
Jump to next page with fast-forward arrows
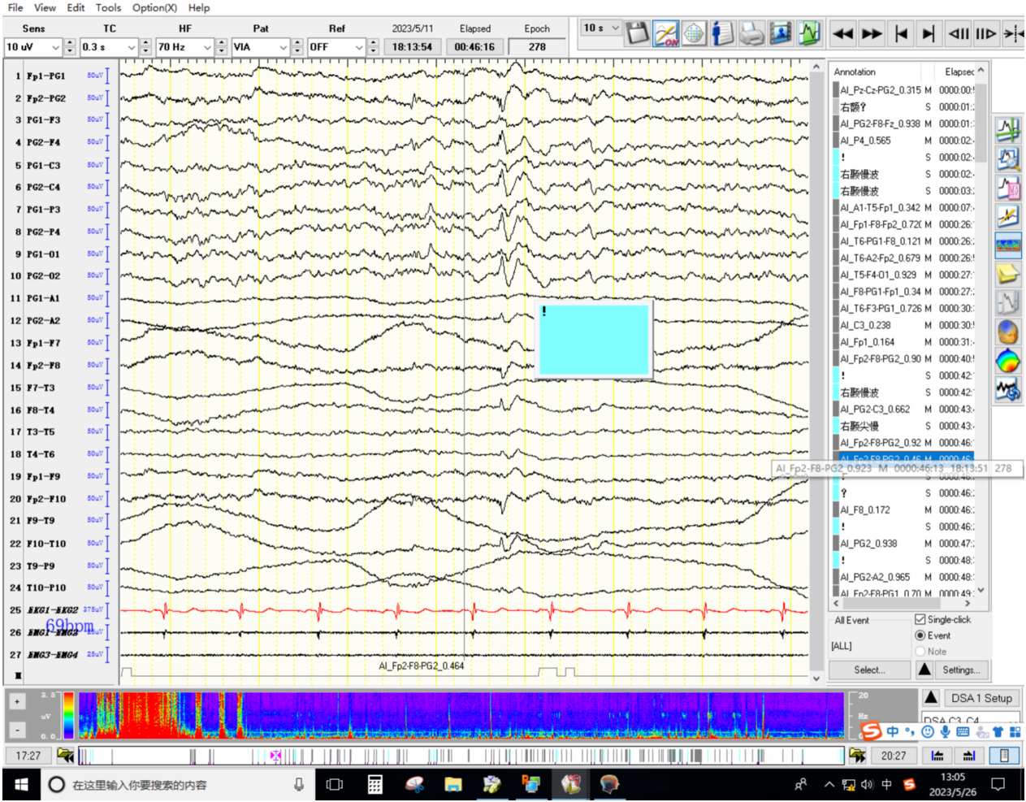click(x=872, y=34)
